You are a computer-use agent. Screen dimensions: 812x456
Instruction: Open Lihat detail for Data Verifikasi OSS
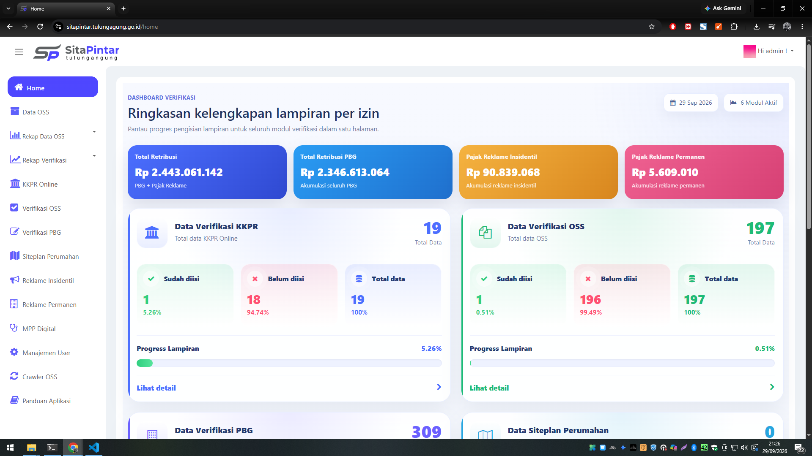[x=489, y=388]
